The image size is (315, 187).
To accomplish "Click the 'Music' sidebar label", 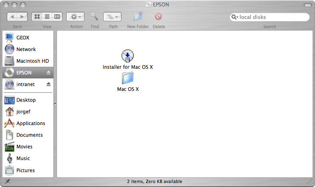I will point(23,158).
